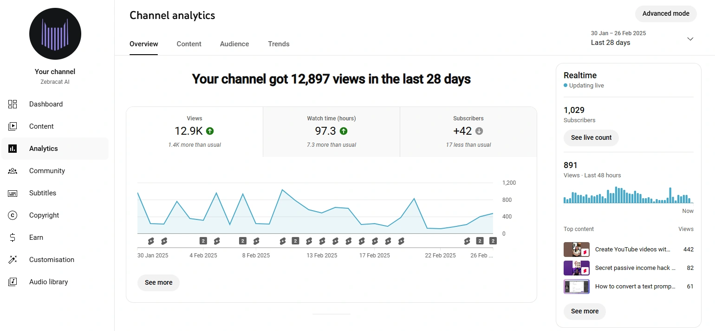715x331 pixels.
Task: Open the Last 28 days period selector
Action: pyautogui.click(x=643, y=38)
